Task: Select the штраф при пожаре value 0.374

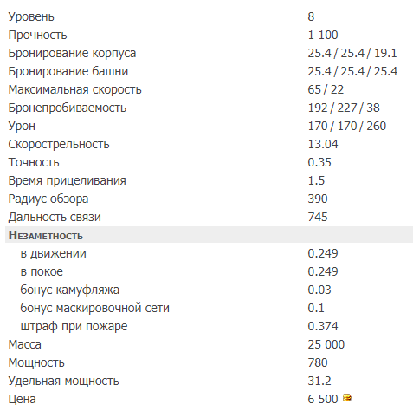Action: coord(323,326)
